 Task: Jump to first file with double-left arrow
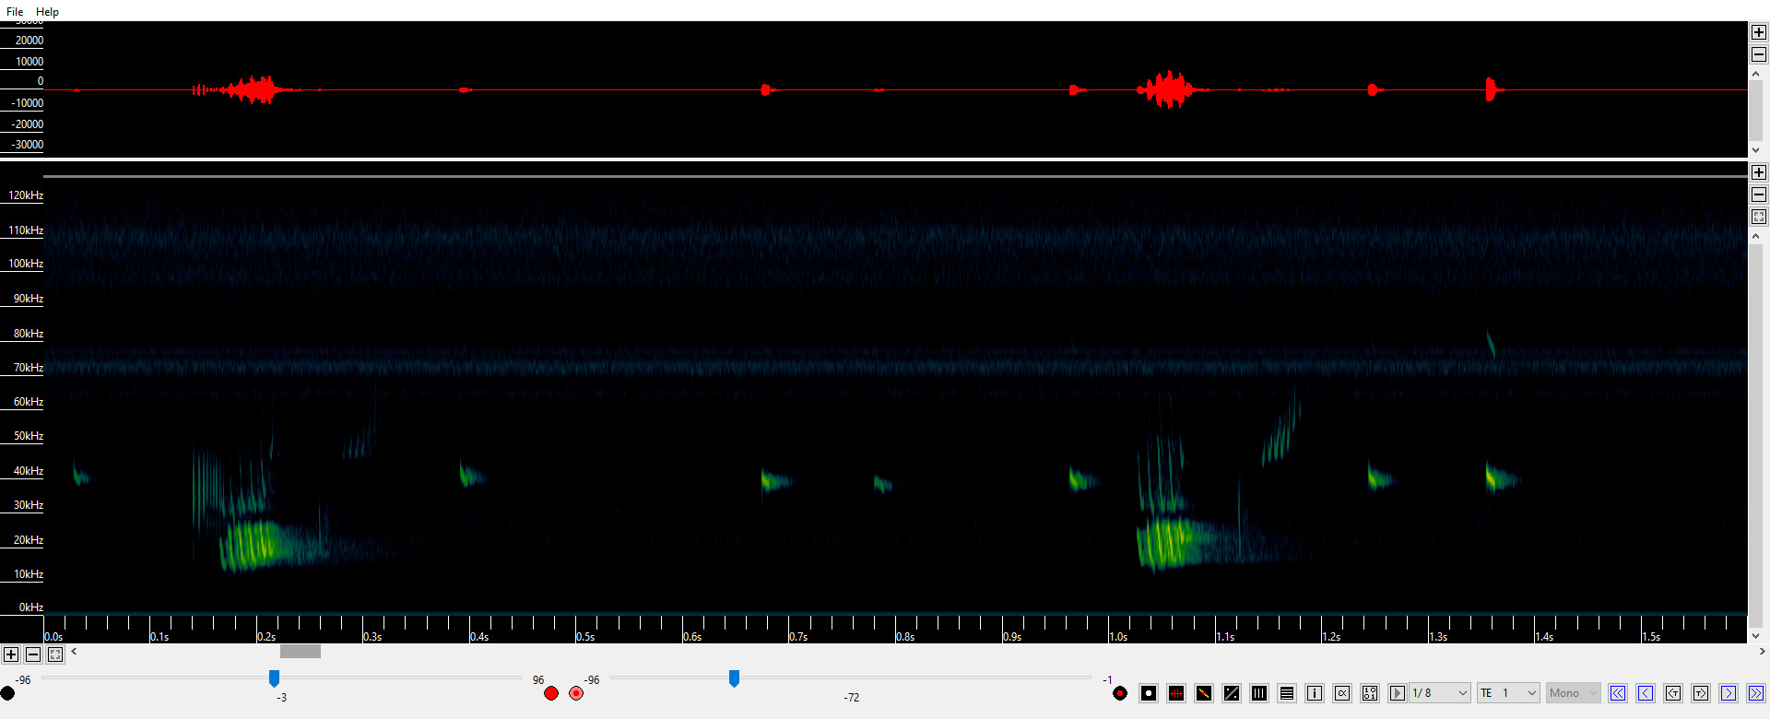click(1618, 693)
